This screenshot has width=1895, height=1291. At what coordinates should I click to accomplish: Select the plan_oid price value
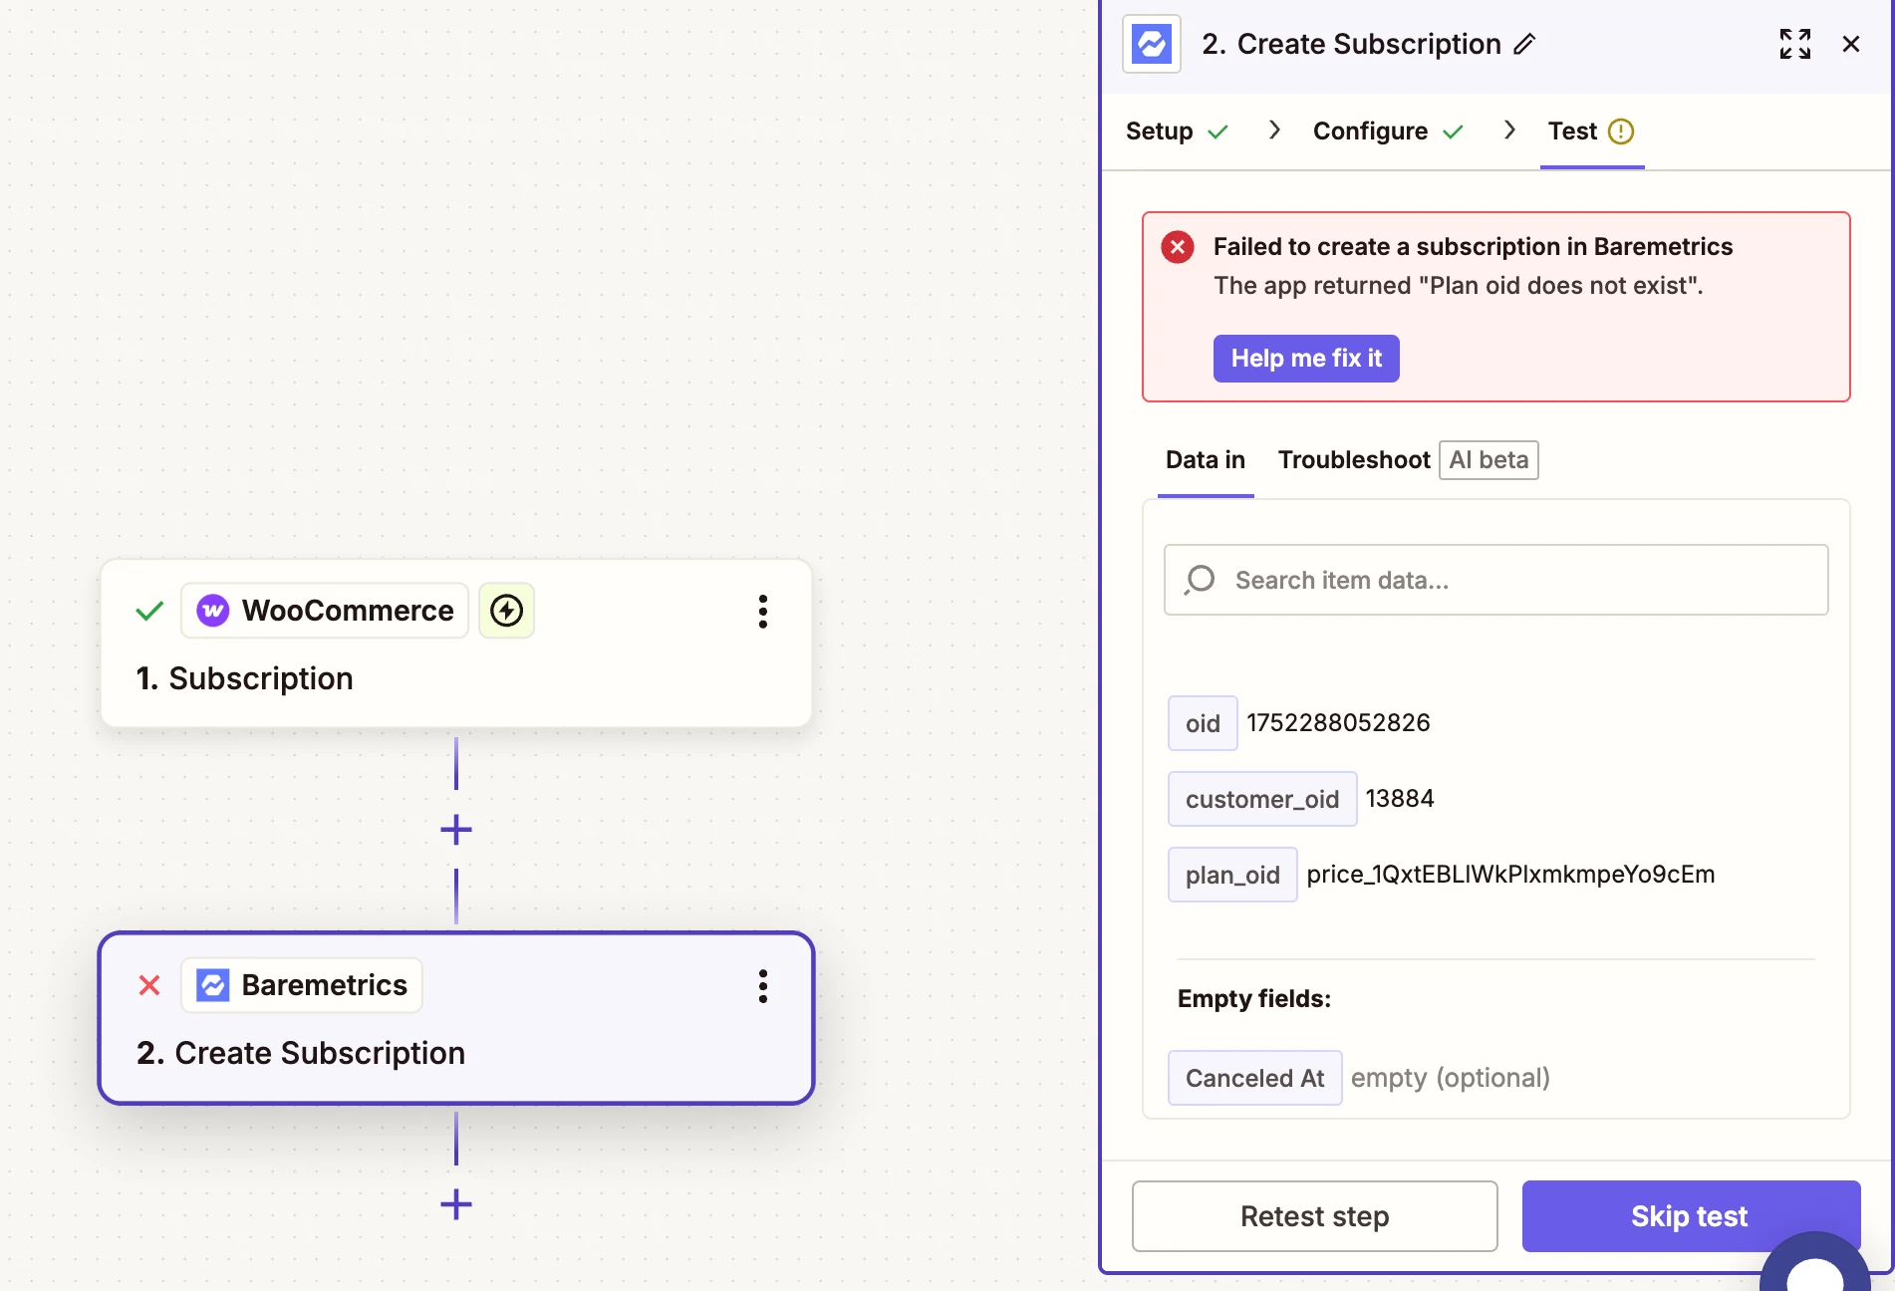coord(1510,875)
